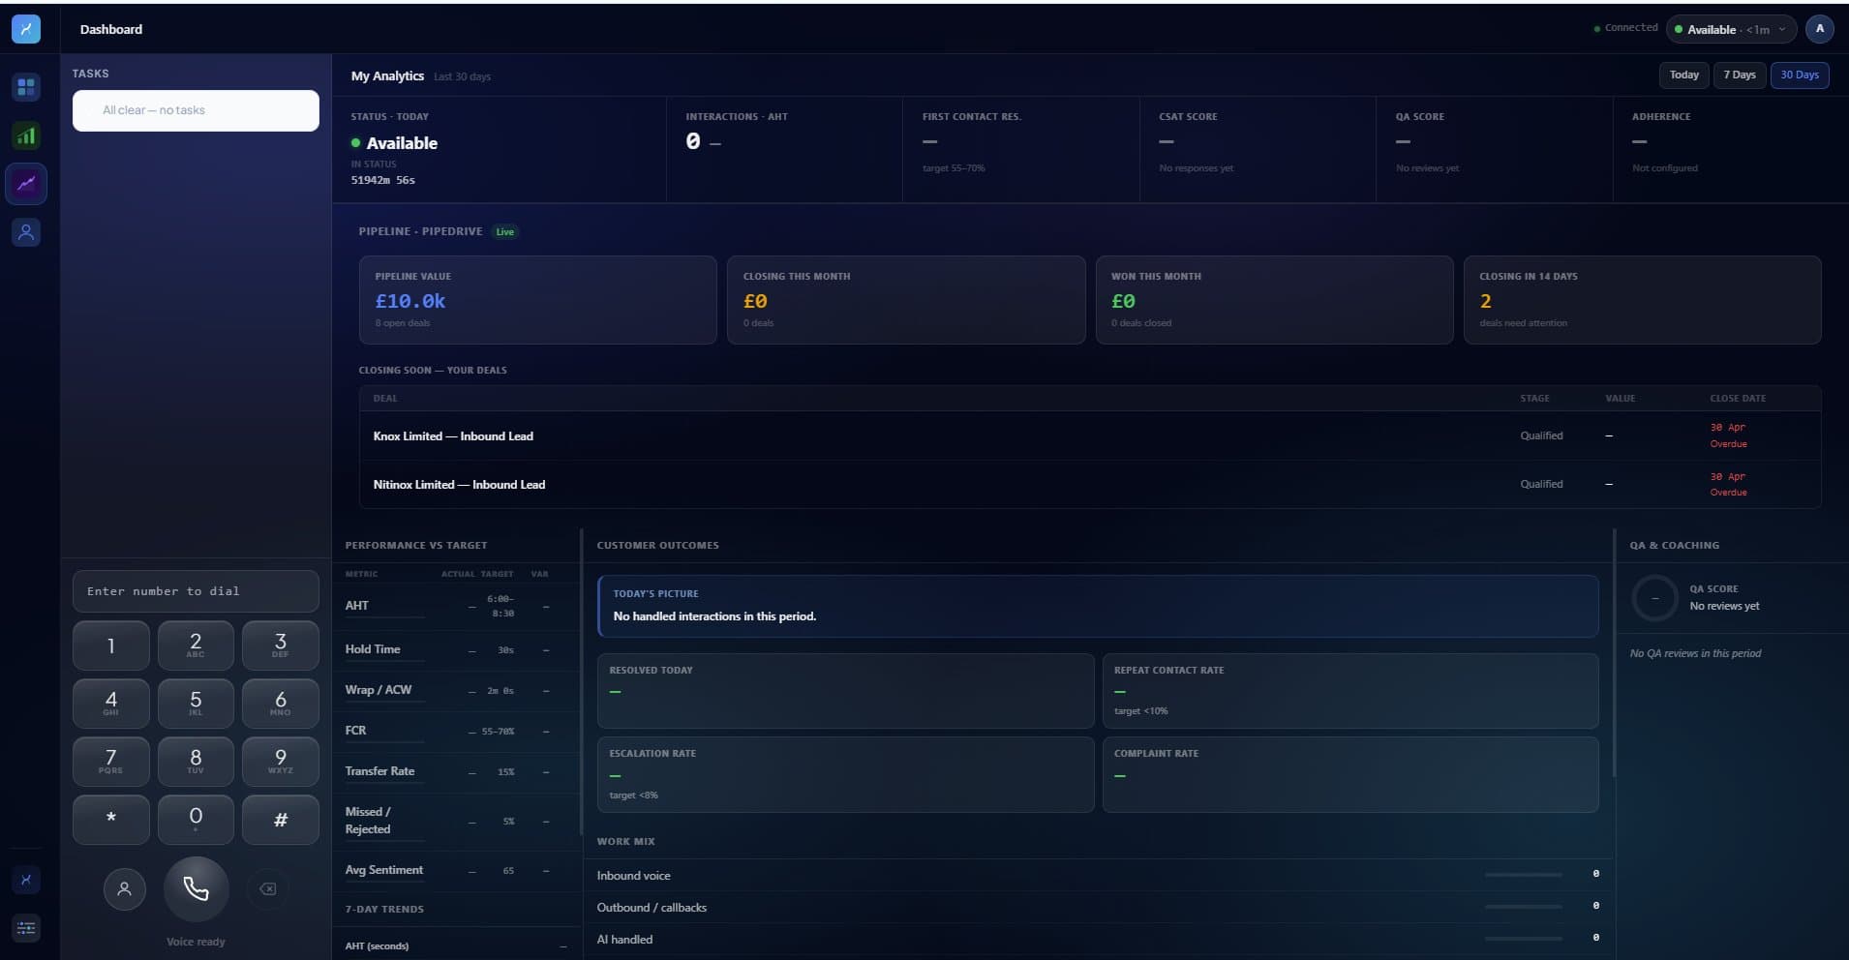The width and height of the screenshot is (1849, 960).
Task: Start a call with the phone button
Action: pyautogui.click(x=196, y=888)
